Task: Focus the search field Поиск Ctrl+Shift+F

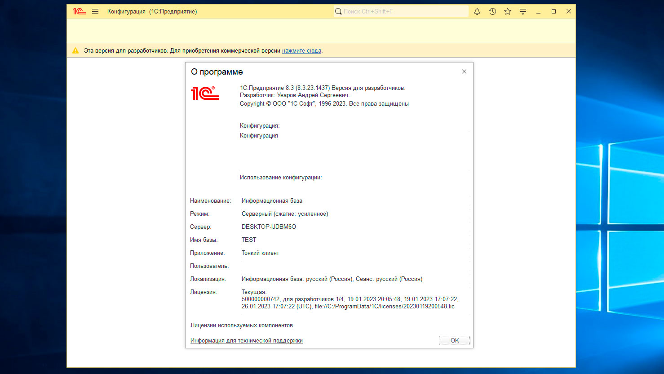Action: [x=401, y=11]
